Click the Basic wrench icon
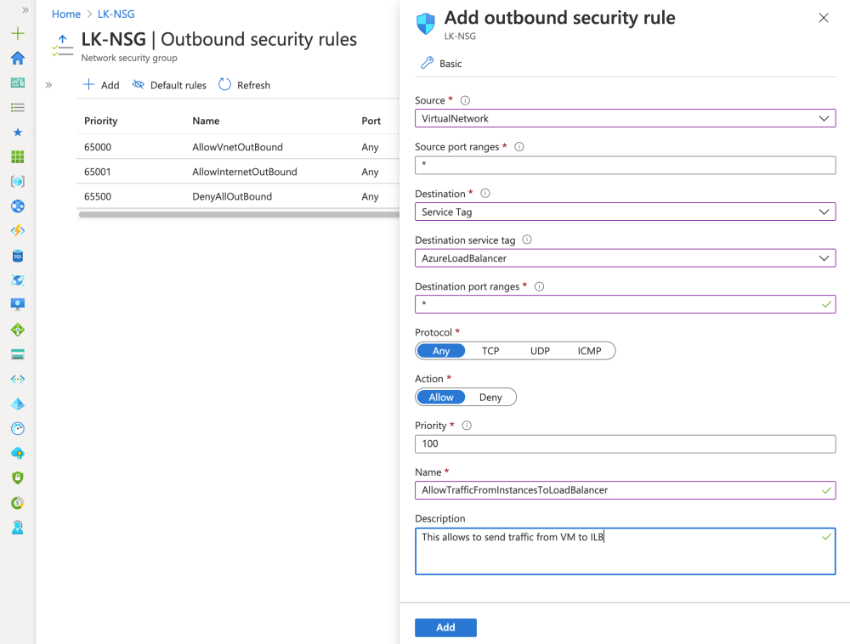Image resolution: width=850 pixels, height=644 pixels. point(428,64)
